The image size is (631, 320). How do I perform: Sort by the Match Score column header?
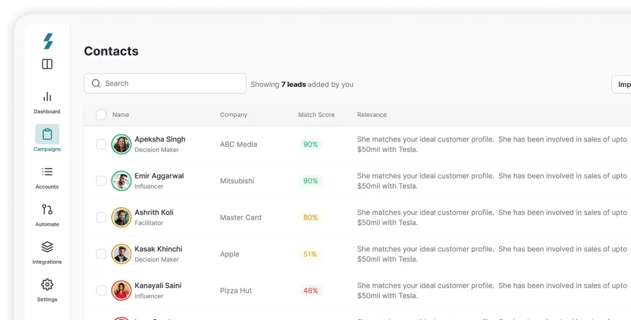point(316,114)
